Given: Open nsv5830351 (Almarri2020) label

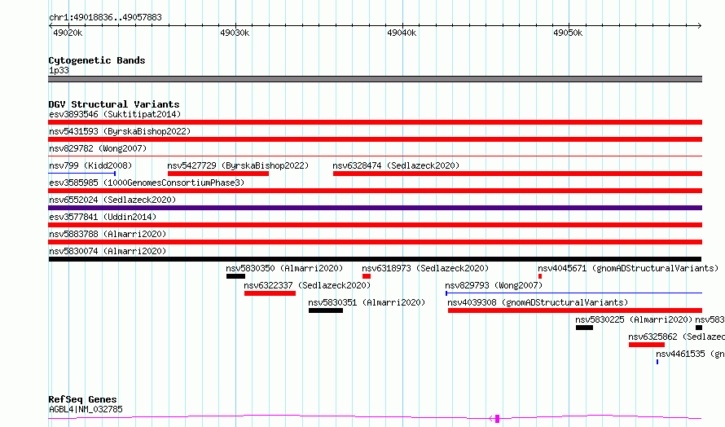Looking at the screenshot, I should pos(367,302).
